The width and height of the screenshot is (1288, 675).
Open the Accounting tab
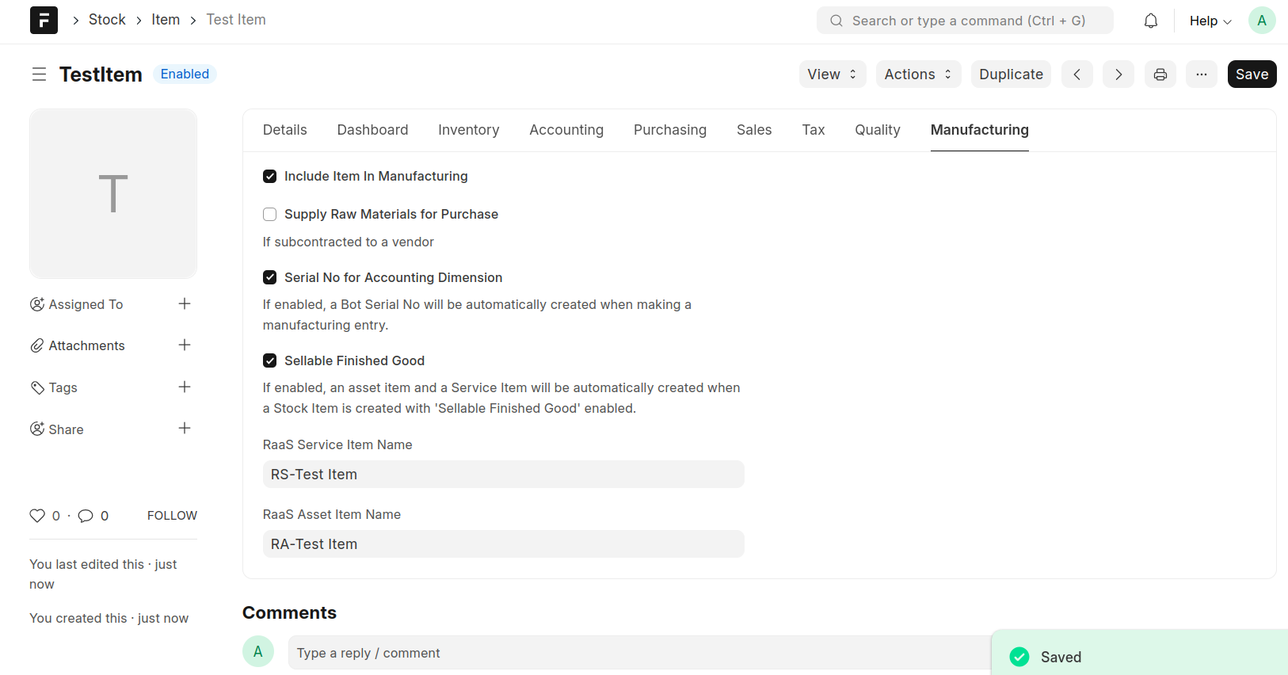tap(566, 130)
